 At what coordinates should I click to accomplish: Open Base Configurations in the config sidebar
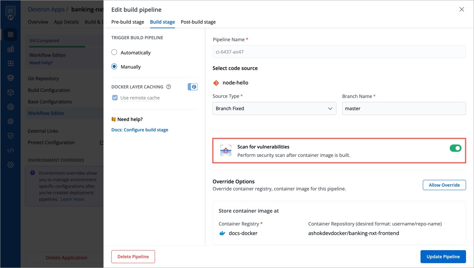pyautogui.click(x=50, y=102)
